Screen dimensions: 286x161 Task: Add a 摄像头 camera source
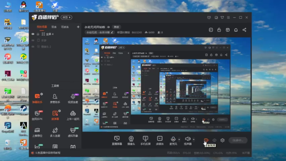131,140
